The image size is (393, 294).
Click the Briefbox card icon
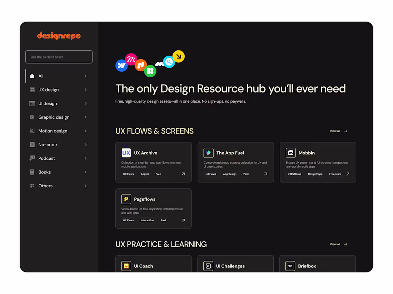290,266
